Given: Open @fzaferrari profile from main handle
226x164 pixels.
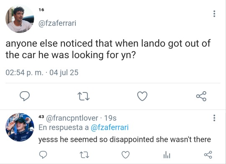Looking at the screenshot, I should coord(57,23).
